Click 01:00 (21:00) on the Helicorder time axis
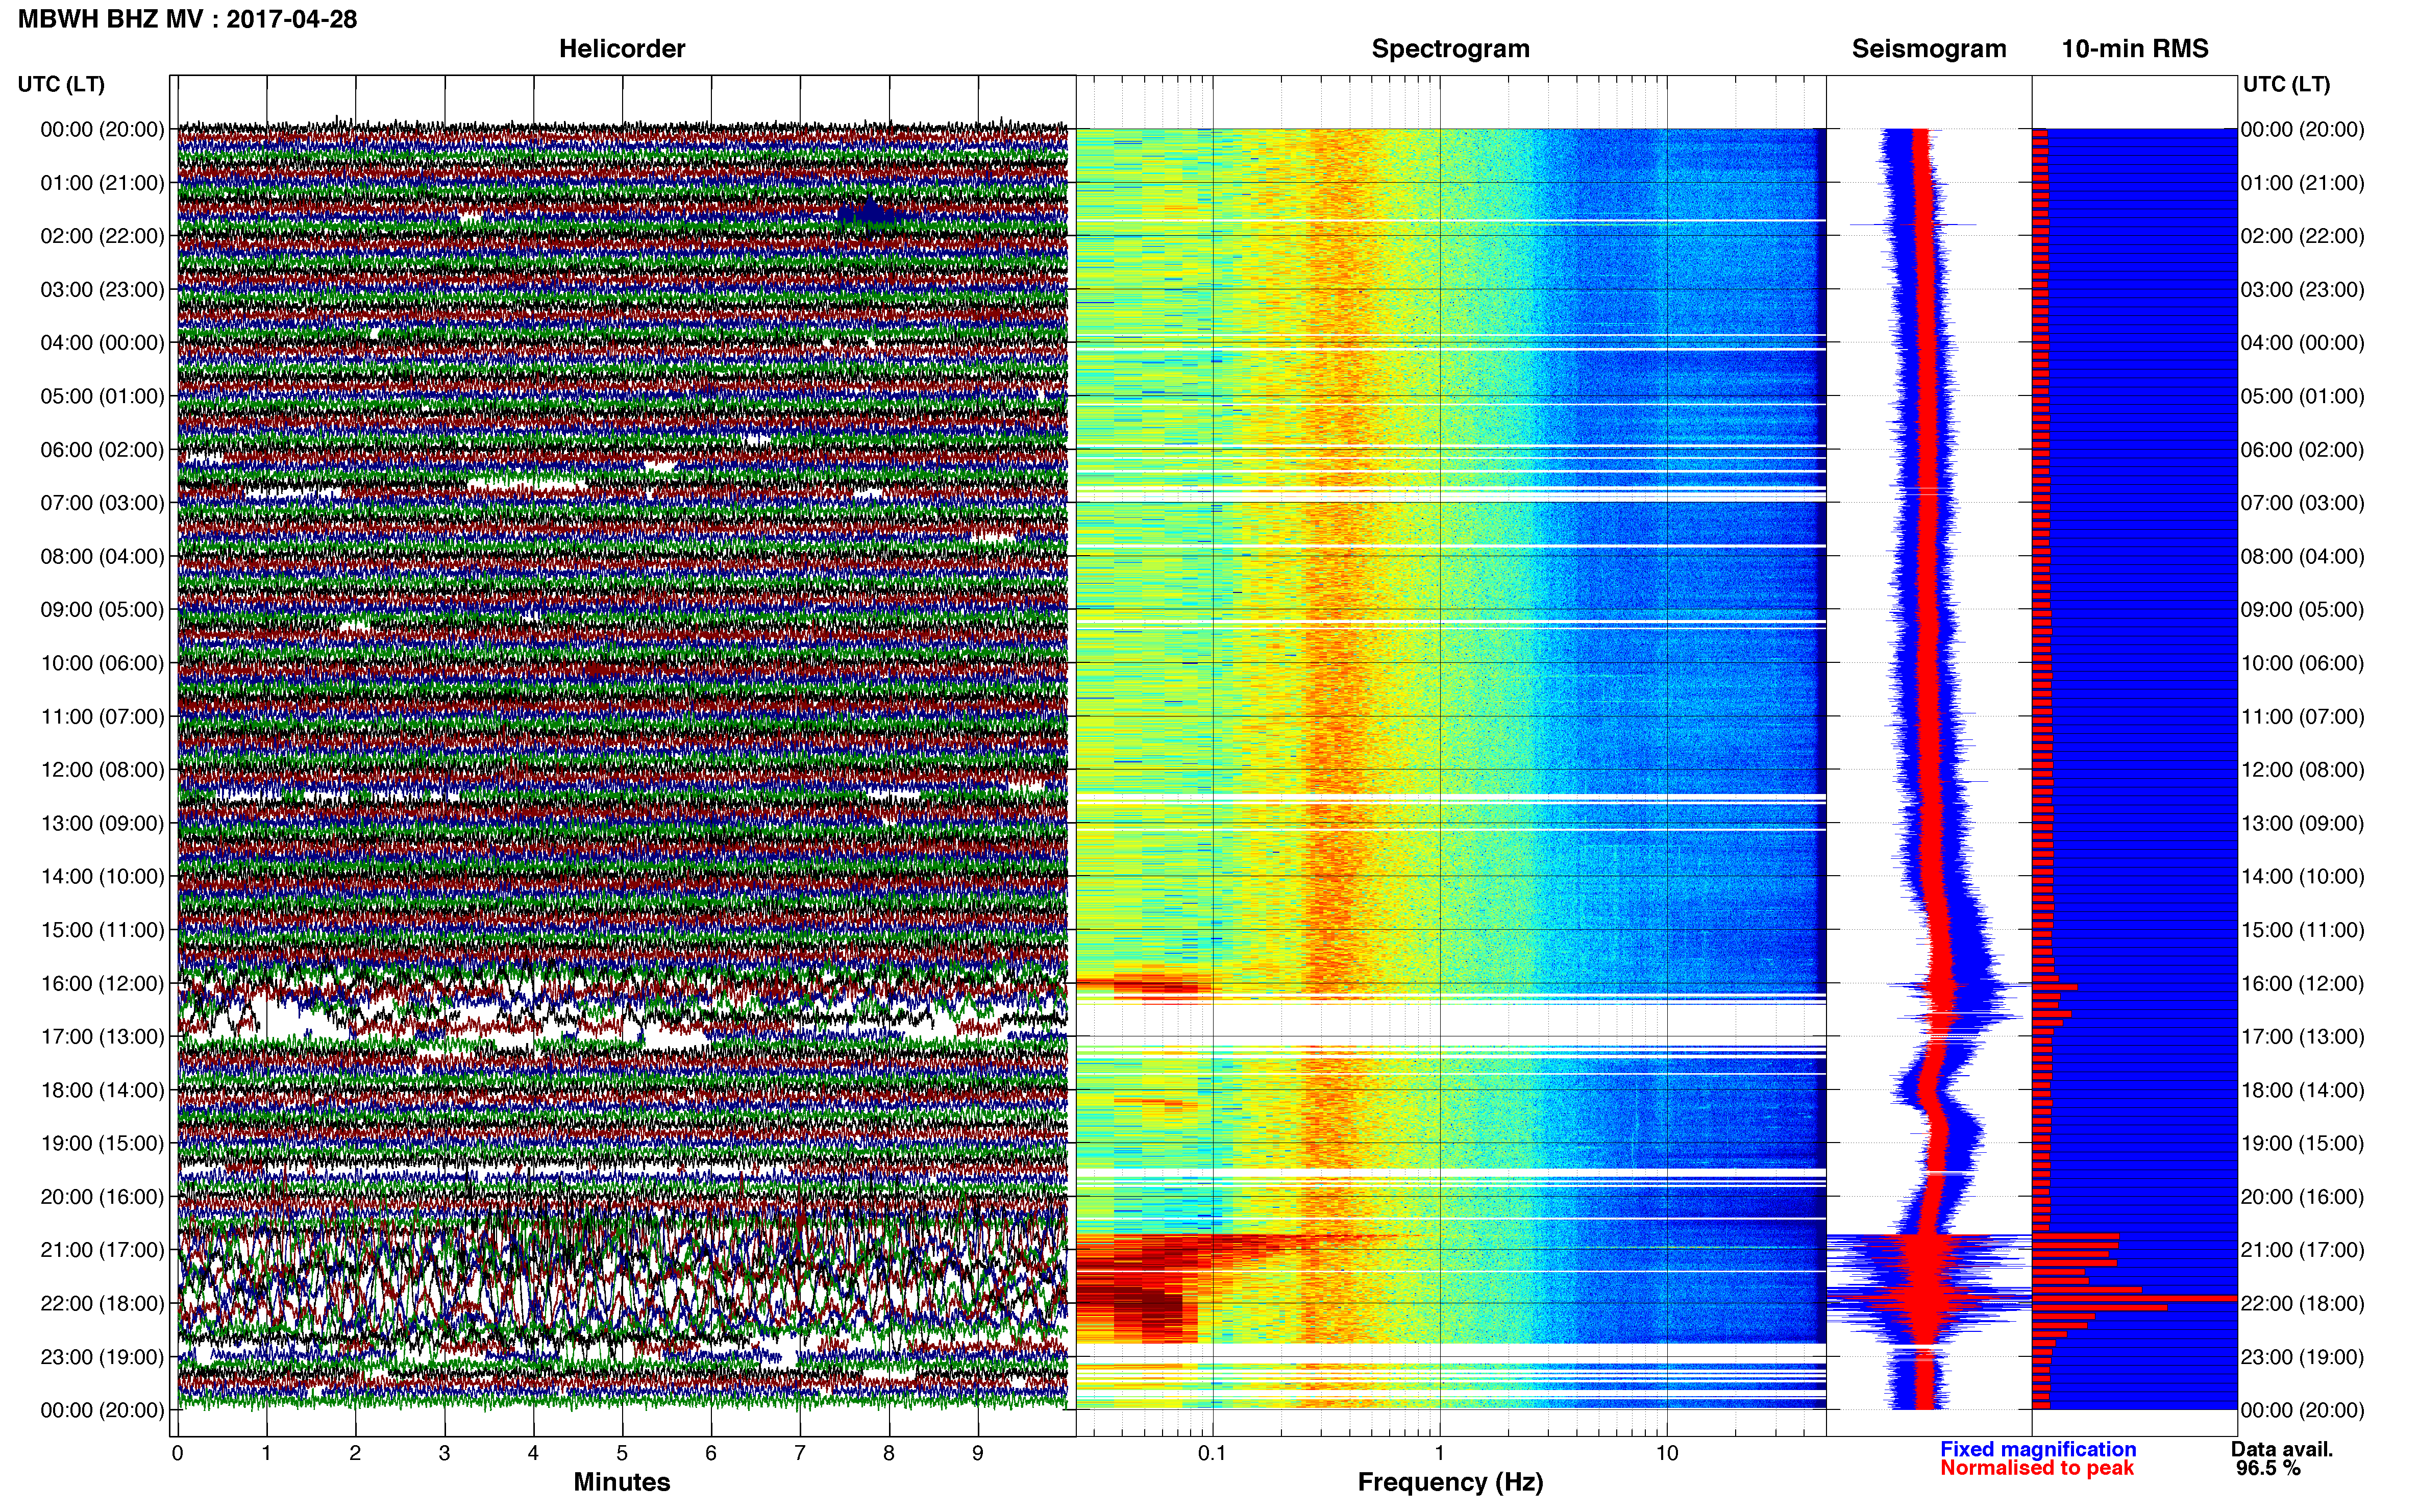The image size is (2419, 1512). (x=102, y=183)
